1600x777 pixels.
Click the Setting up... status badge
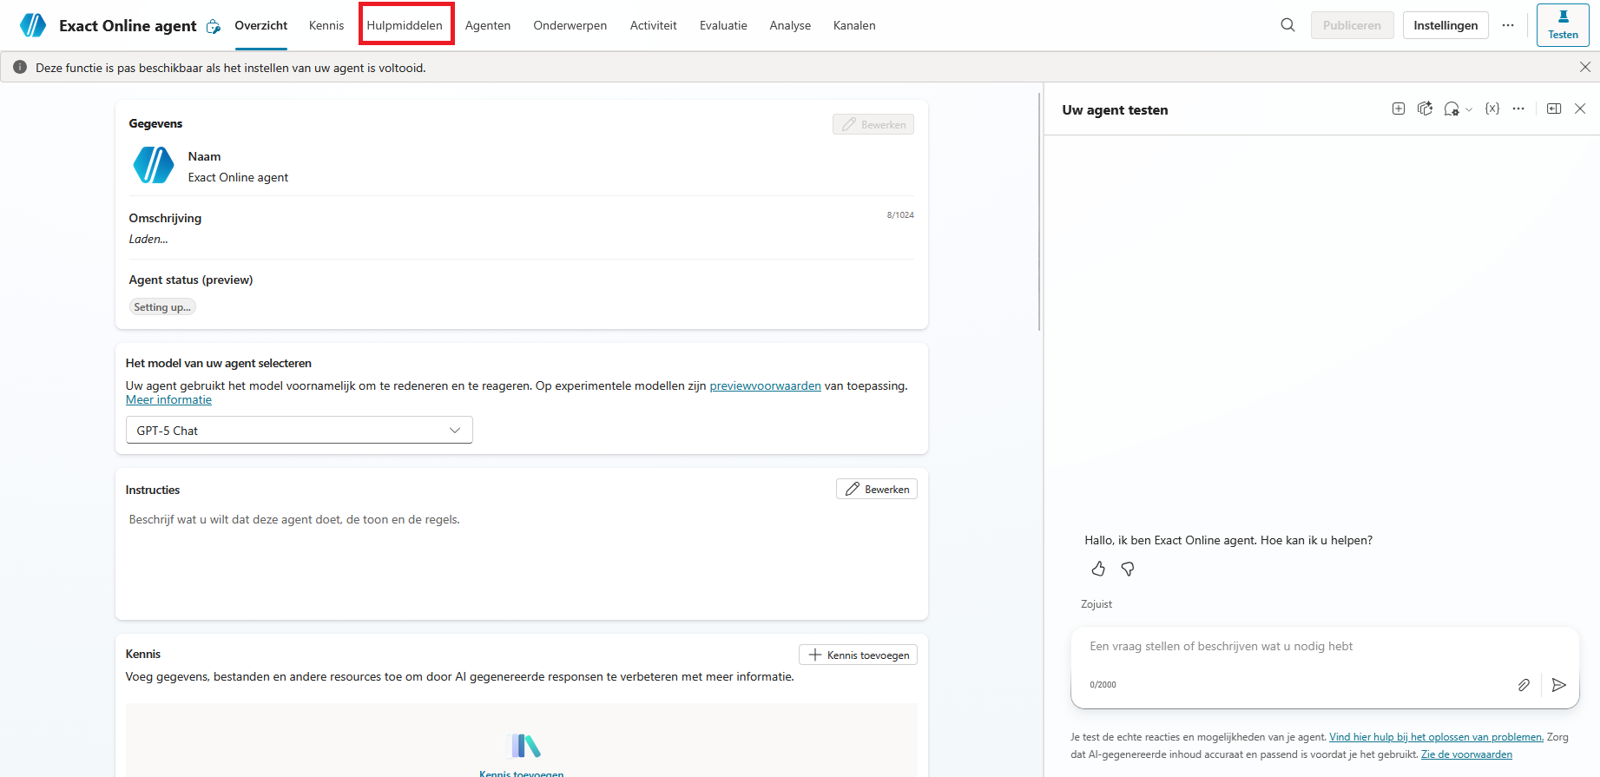[x=162, y=306]
